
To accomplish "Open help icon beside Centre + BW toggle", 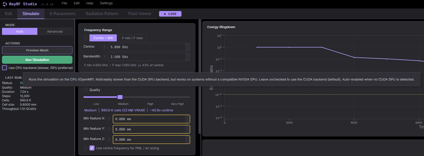I will 86,38.
